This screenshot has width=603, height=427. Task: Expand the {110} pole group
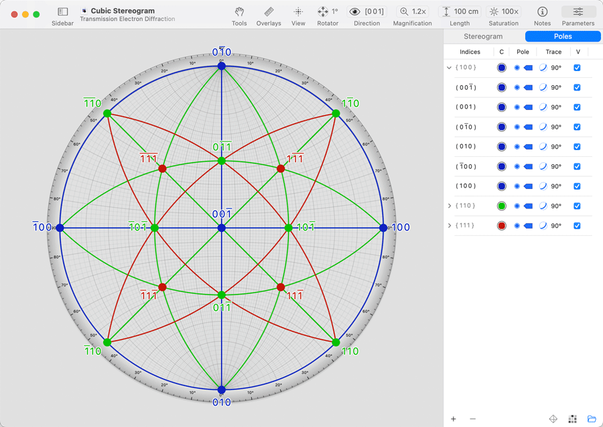[x=450, y=206]
